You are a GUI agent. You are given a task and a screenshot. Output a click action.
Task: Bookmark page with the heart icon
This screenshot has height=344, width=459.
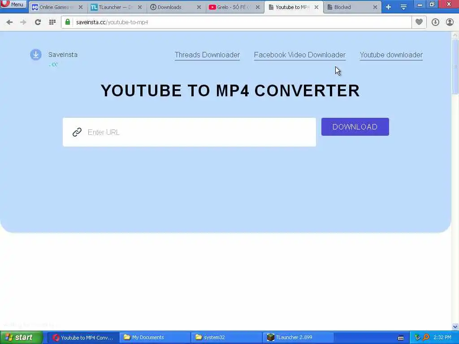point(419,22)
